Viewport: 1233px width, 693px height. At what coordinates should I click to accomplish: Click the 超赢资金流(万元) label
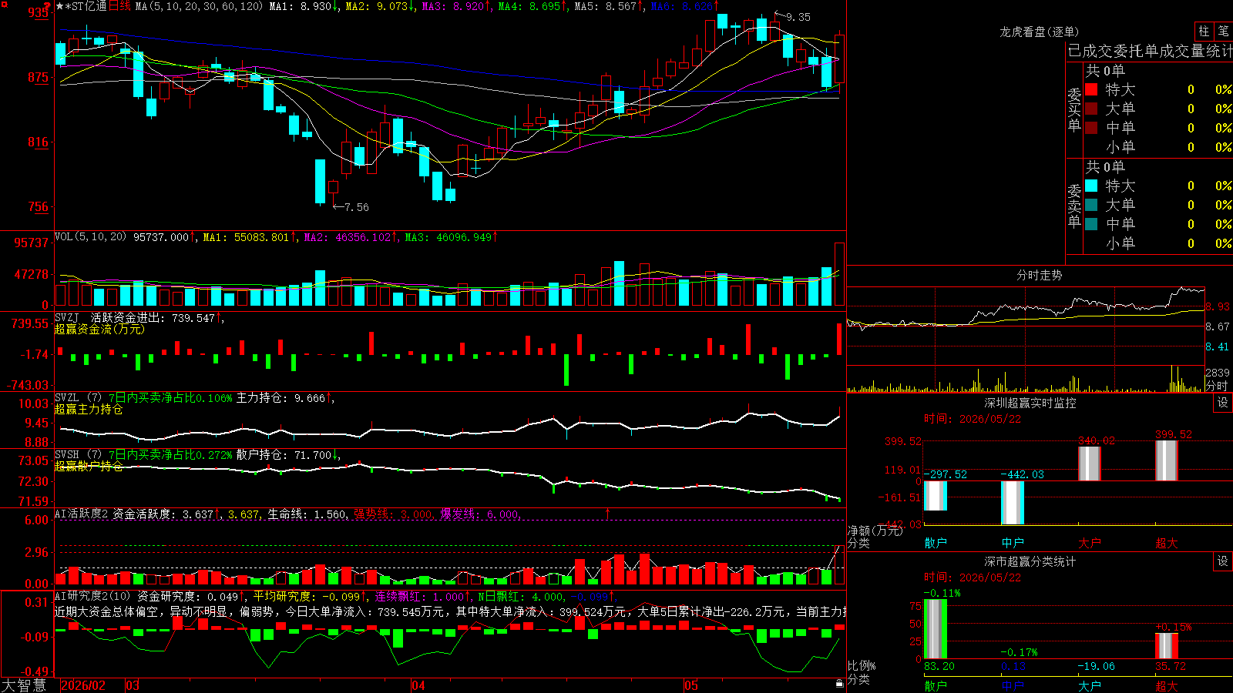[x=99, y=330]
